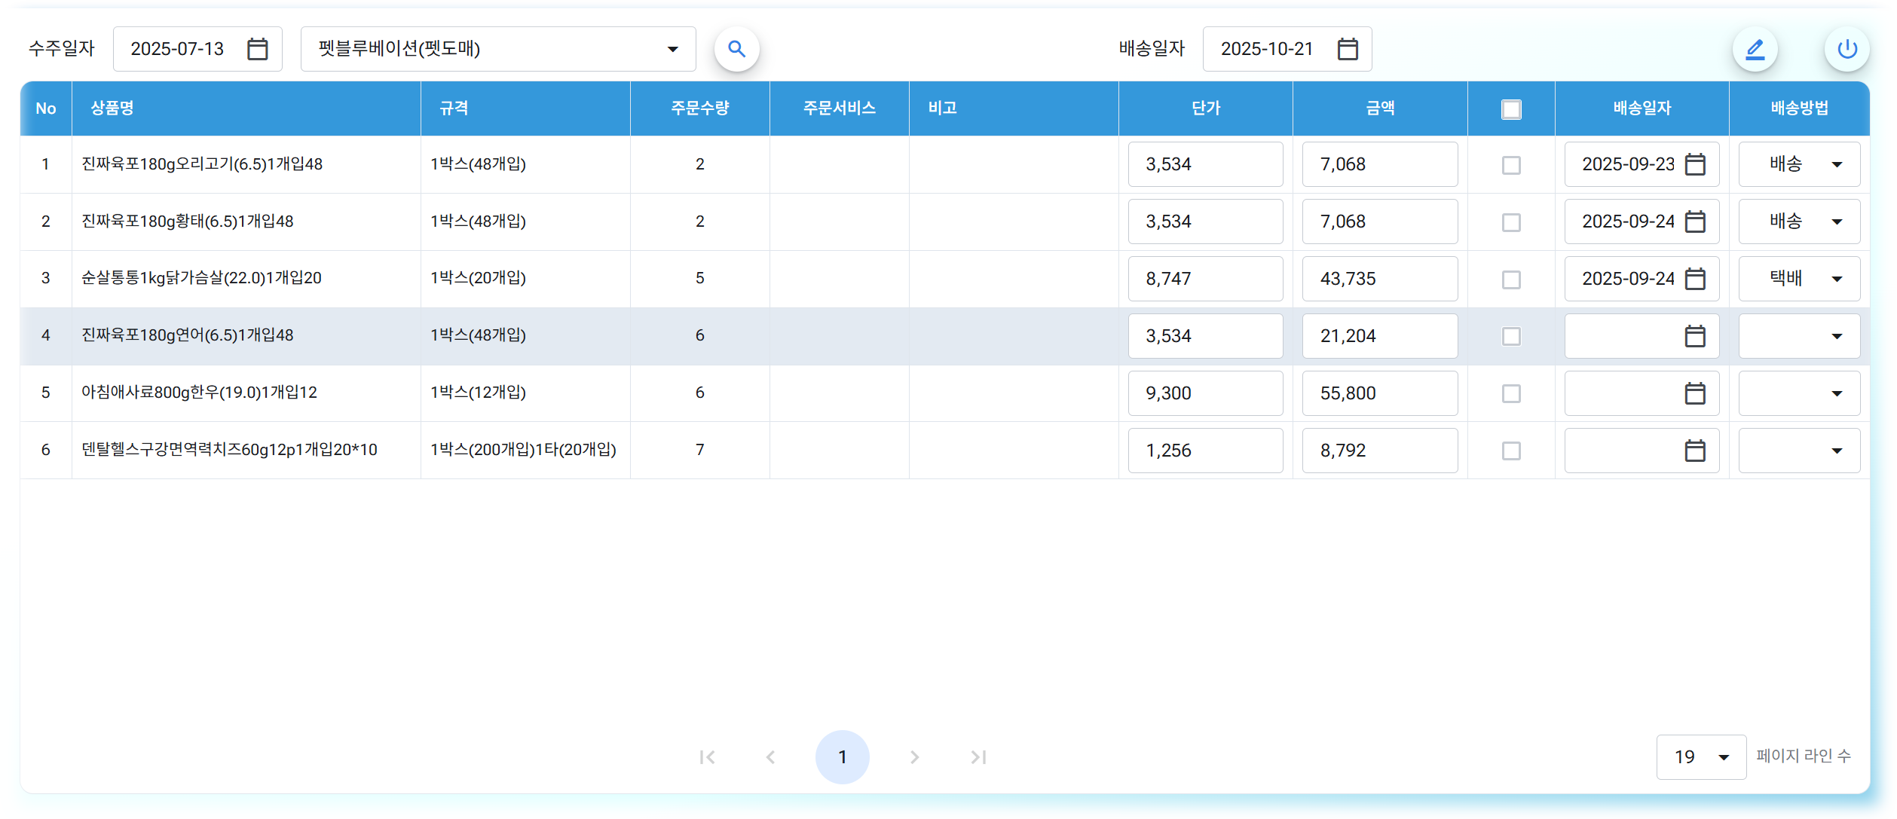Image resolution: width=1897 pixels, height=819 pixels.
Task: Check the checkbox for row 3
Action: coord(1511,280)
